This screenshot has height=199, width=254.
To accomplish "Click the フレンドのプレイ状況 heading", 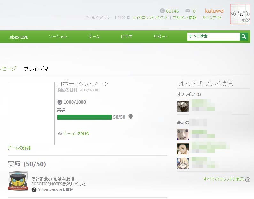I will tap(205, 84).
